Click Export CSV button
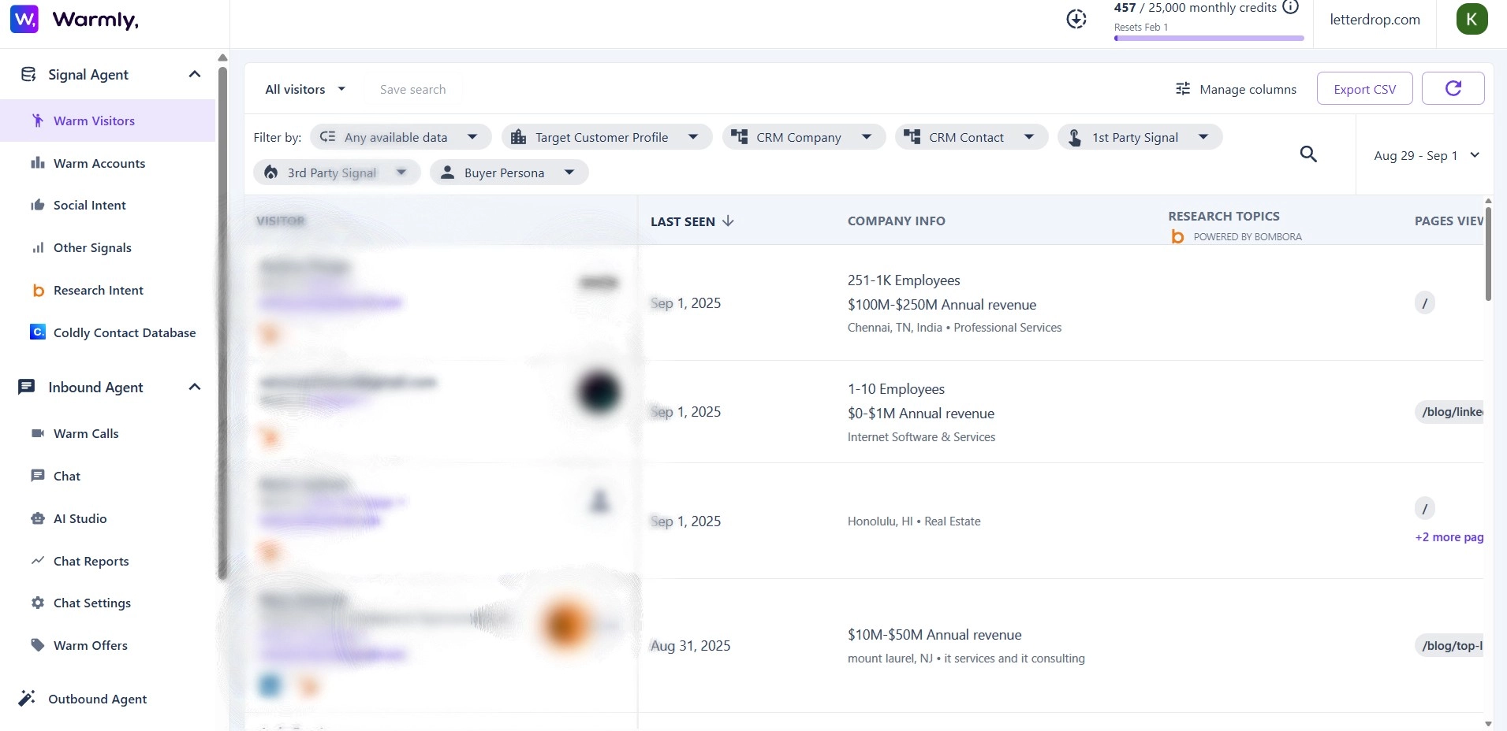 click(1364, 89)
